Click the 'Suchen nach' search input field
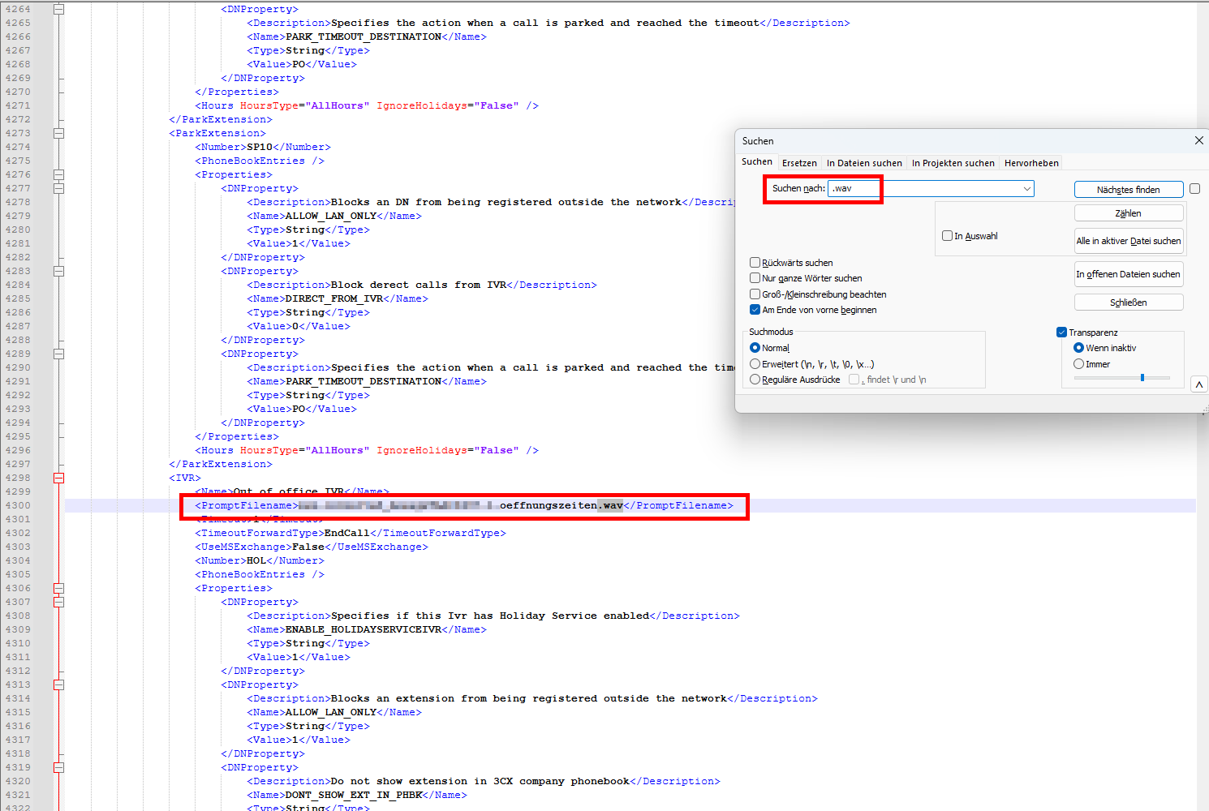This screenshot has width=1209, height=811. click(930, 189)
